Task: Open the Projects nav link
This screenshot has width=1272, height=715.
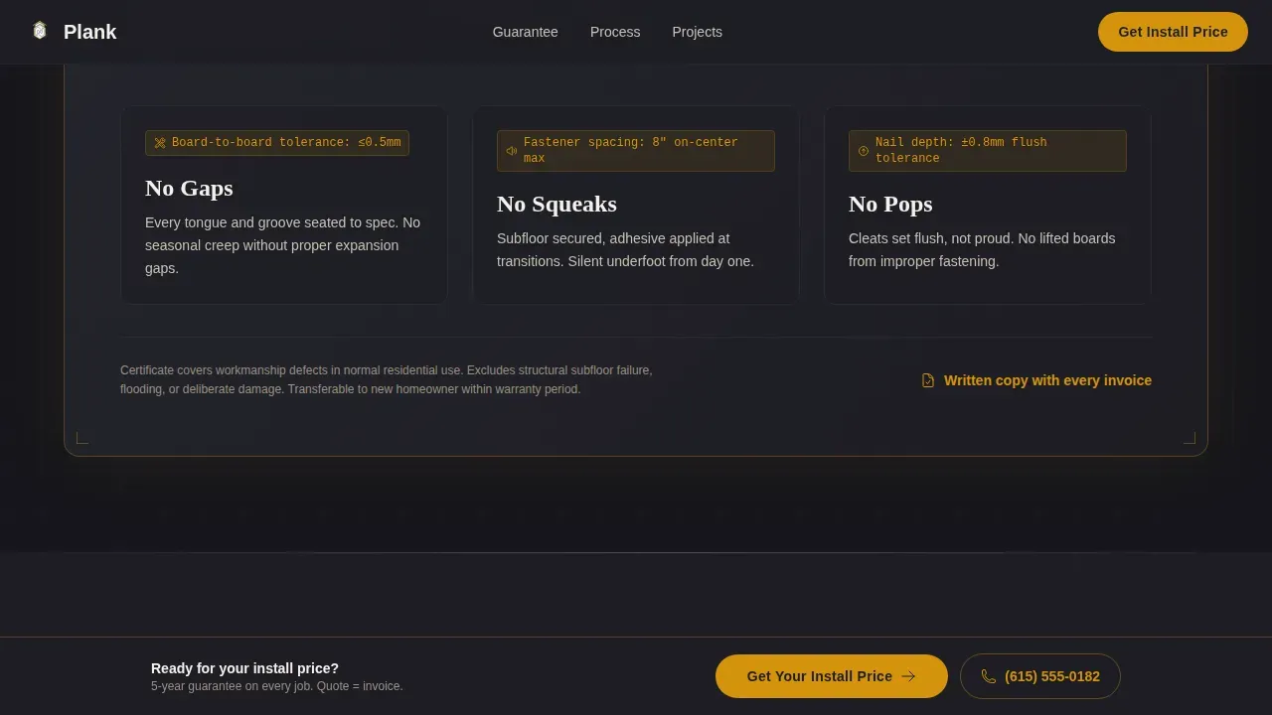Action: click(x=697, y=32)
